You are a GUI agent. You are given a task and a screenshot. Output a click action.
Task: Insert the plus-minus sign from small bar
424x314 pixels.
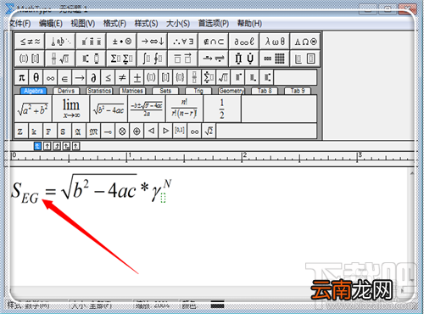tap(137, 77)
